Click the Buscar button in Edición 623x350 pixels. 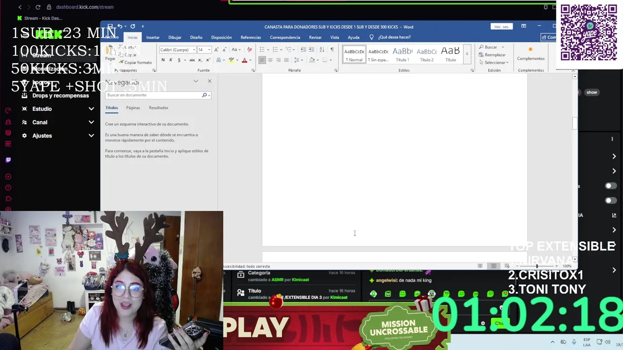pos(488,47)
